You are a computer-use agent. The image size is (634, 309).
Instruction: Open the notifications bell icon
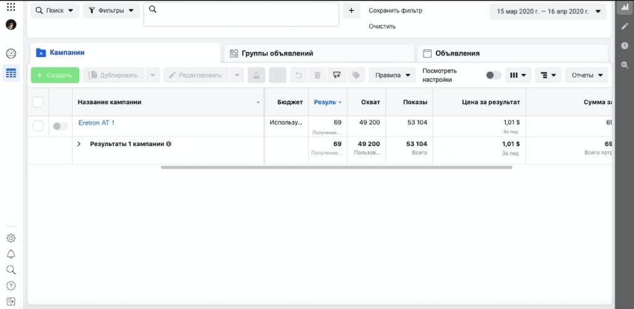pos(11,254)
